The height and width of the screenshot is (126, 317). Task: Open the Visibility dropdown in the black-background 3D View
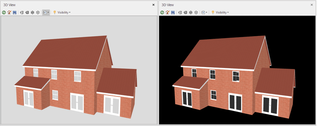click(222, 12)
